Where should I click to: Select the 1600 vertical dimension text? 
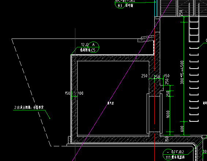pyautogui.click(x=168, y=114)
